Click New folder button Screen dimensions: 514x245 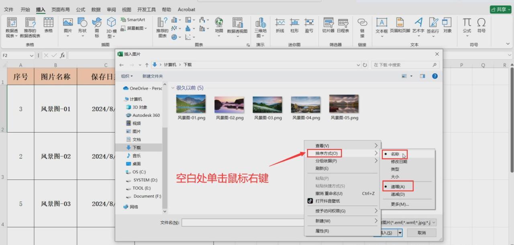[153, 76]
